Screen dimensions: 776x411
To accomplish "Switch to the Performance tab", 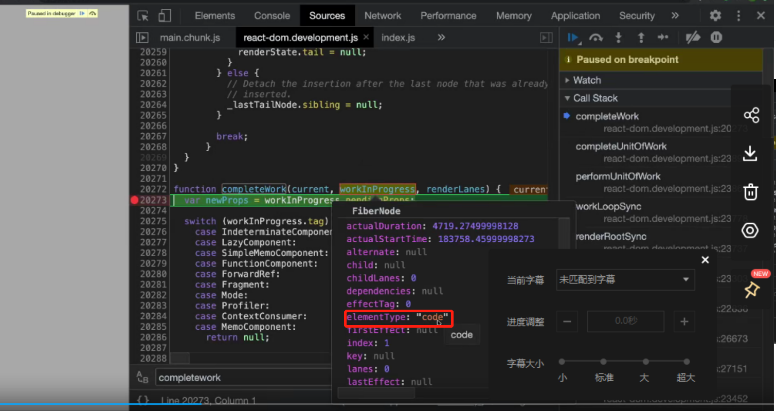I will click(448, 16).
